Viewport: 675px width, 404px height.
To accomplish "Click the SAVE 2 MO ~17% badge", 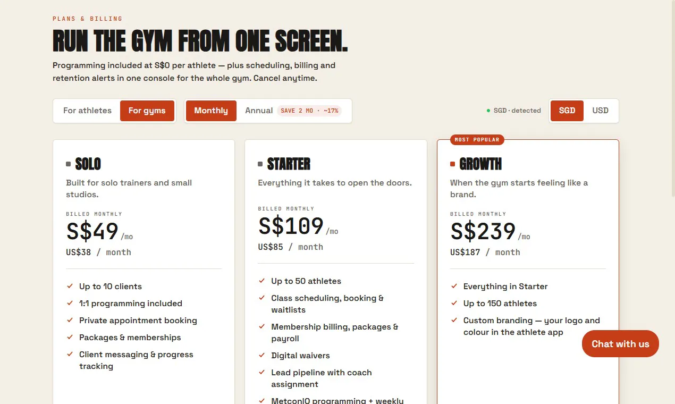I will point(309,111).
